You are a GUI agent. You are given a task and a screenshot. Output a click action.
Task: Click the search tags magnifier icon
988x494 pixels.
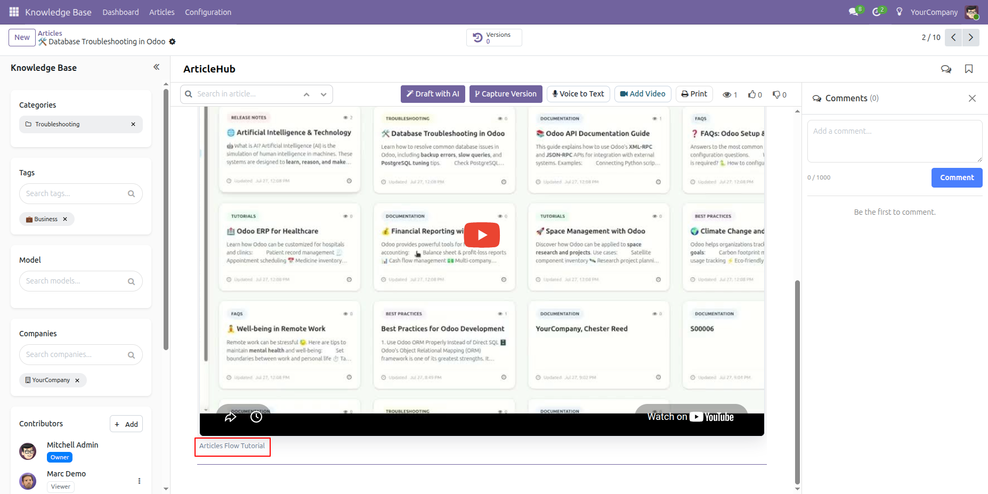131,193
